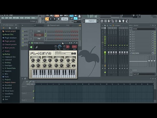Click the Stop button in transport
The width and height of the screenshot is (157, 118).
point(55,19)
